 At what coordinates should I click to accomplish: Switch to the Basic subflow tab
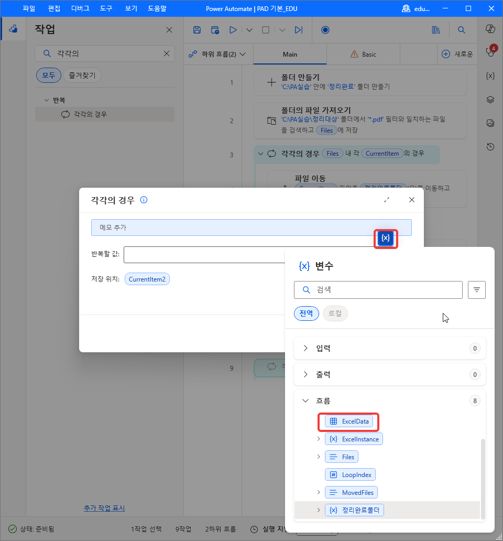(364, 54)
